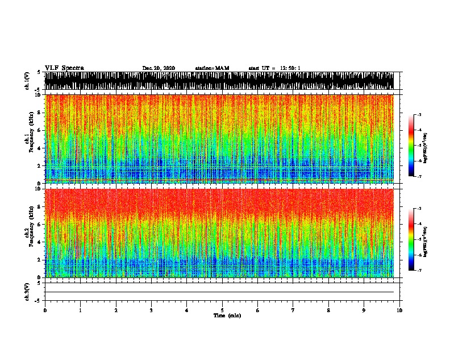Click the color scale bar beside ch.2 spectrogram
Screen dimensions: 450x348
click(x=411, y=239)
